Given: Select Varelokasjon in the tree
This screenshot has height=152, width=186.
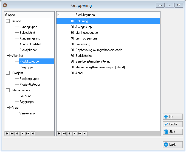Looking at the screenshot, I should 28,113.
